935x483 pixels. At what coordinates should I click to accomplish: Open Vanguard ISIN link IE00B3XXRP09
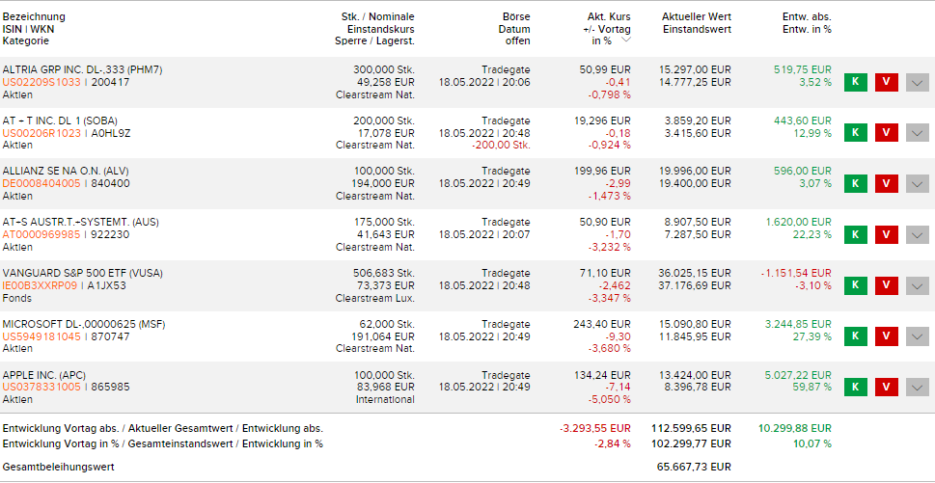41,285
